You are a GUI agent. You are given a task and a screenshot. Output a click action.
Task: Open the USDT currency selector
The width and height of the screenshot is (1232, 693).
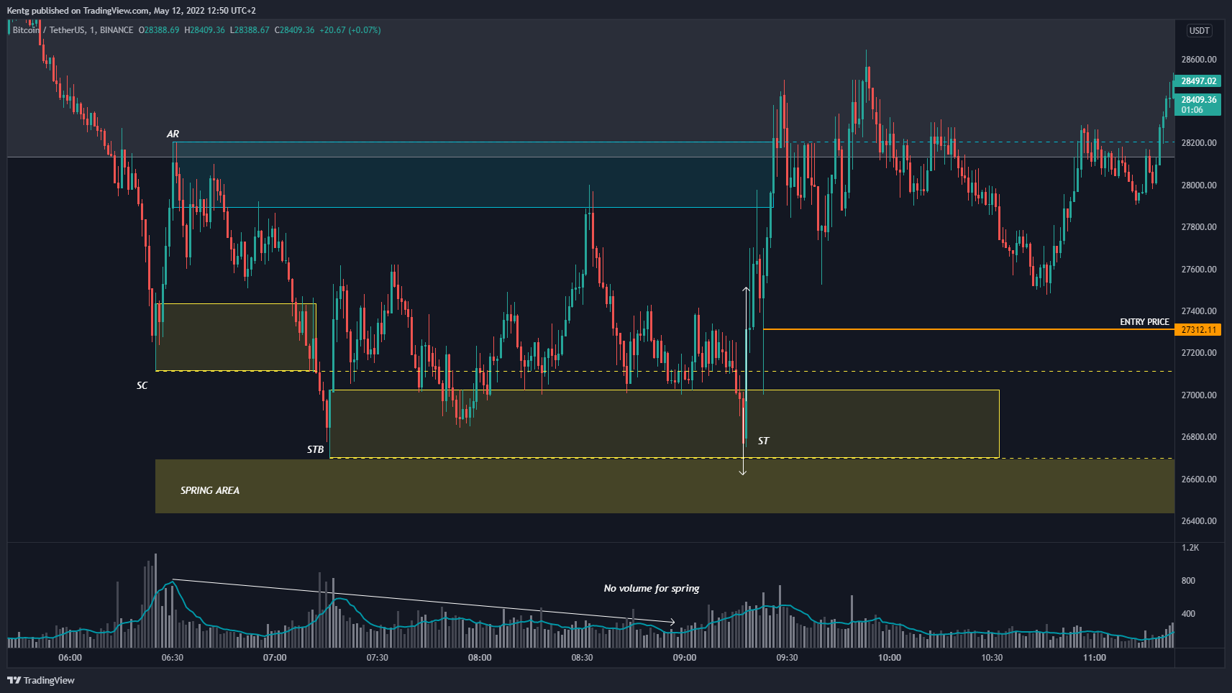point(1199,31)
